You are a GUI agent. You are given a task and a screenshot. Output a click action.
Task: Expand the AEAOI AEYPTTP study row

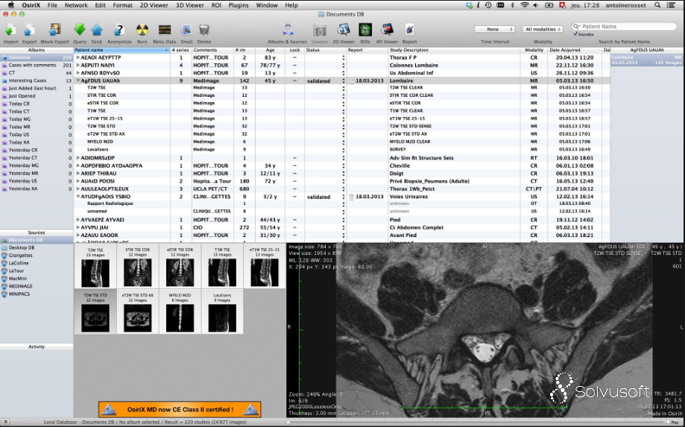pos(78,57)
